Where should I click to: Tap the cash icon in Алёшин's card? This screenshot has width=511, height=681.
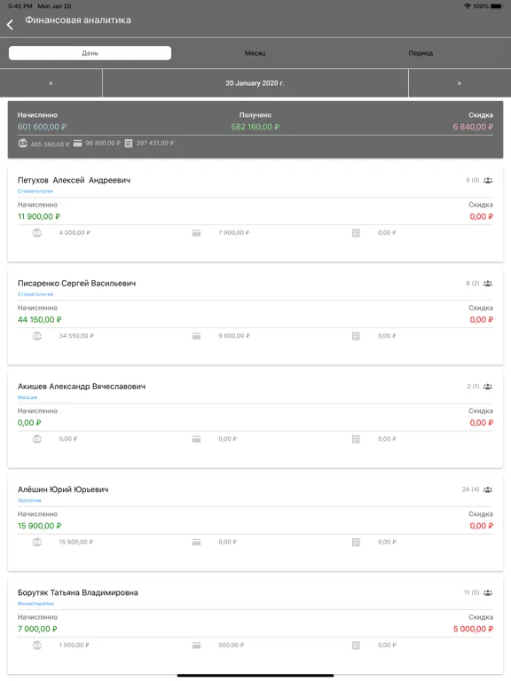[x=37, y=542]
